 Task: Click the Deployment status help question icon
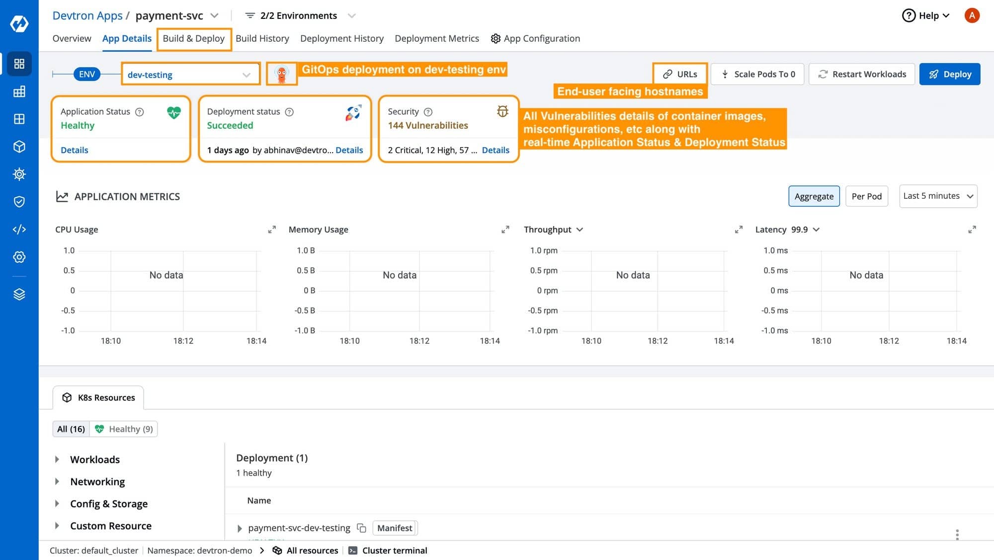click(x=289, y=112)
